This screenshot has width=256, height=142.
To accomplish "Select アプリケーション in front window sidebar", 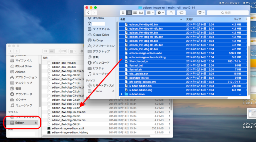I will [101, 46].
